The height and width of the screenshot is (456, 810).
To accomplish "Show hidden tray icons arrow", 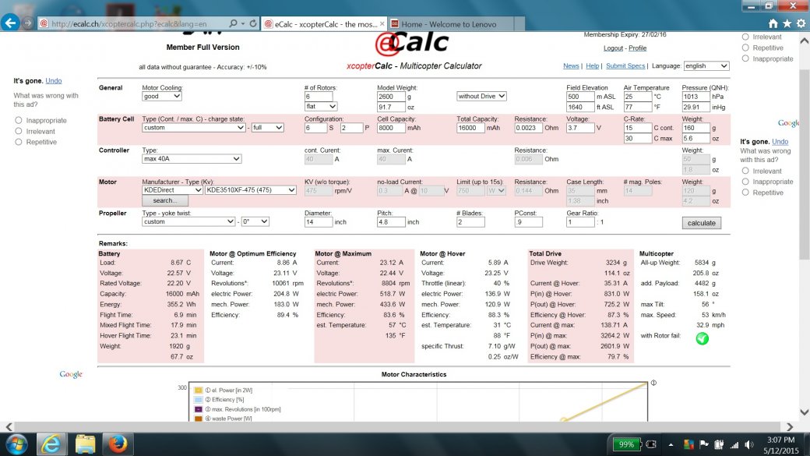I will (x=671, y=444).
